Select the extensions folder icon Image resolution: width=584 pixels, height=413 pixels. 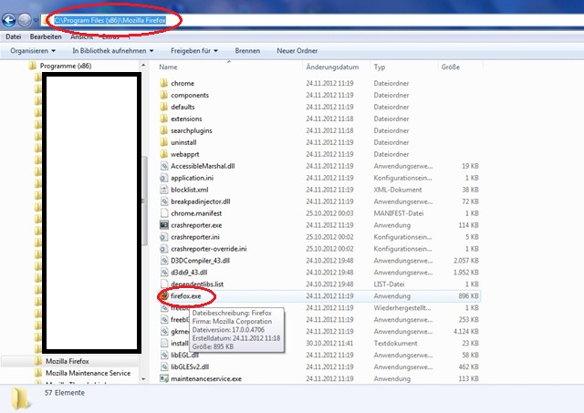(164, 119)
